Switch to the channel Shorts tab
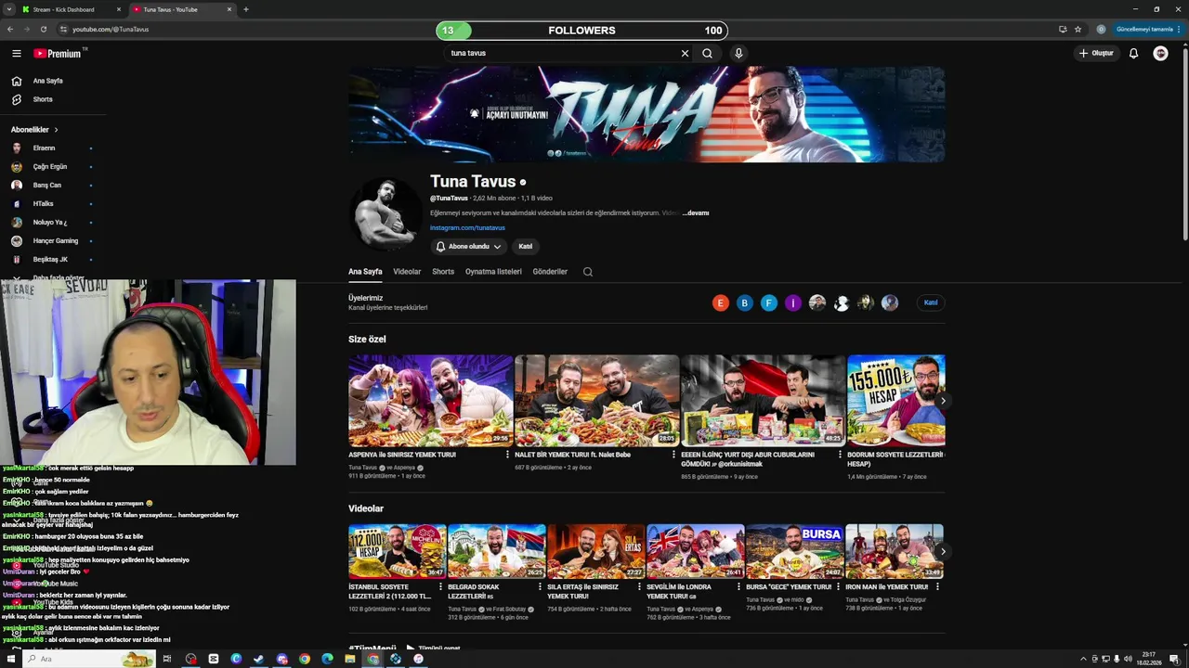This screenshot has width=1189, height=668. pyautogui.click(x=443, y=272)
